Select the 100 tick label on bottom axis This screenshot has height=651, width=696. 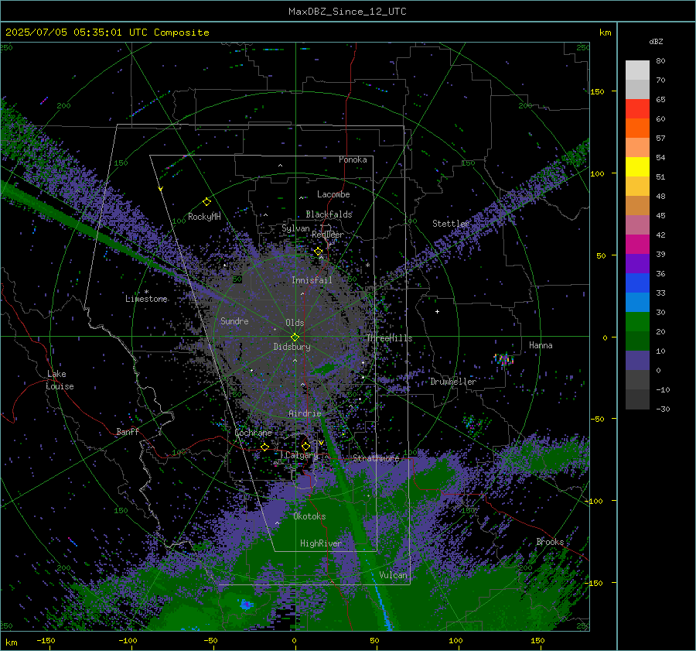(455, 640)
